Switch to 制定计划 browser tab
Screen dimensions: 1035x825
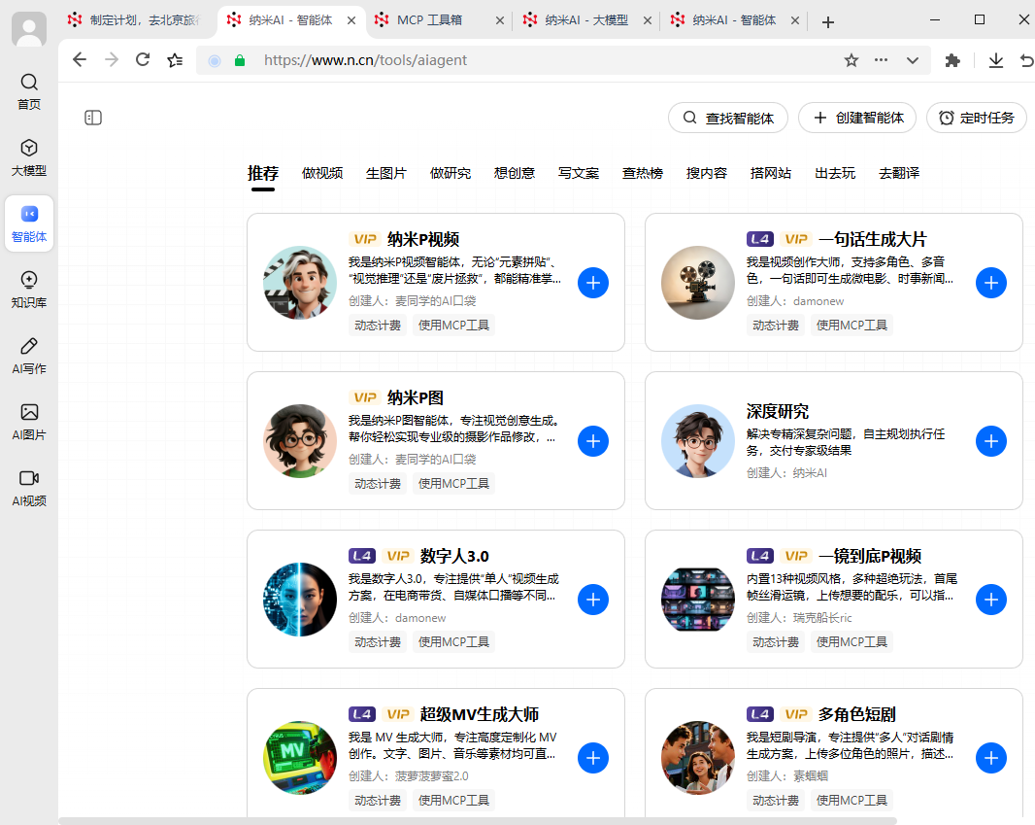pyautogui.click(x=134, y=20)
